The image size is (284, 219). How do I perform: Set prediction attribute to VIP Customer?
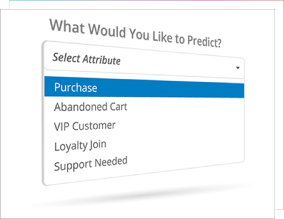[85, 126]
